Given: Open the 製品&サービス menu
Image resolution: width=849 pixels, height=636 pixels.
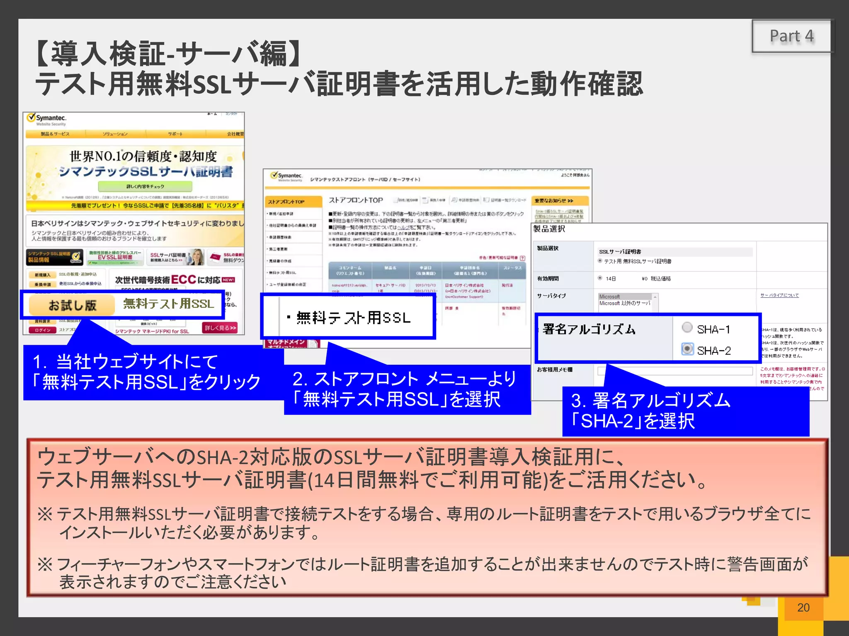Looking at the screenshot, I should (x=55, y=134).
